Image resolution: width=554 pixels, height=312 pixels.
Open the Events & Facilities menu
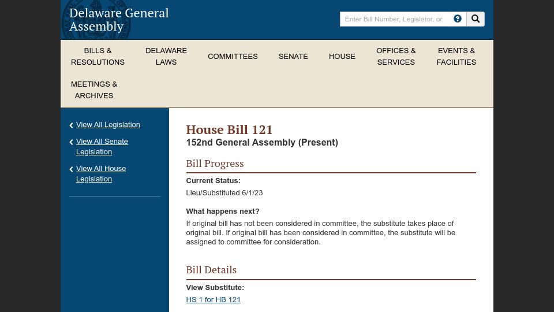[456, 56]
